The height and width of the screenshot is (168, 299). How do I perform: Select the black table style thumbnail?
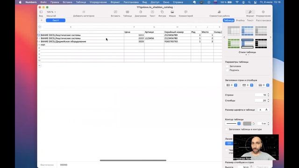tap(261, 43)
